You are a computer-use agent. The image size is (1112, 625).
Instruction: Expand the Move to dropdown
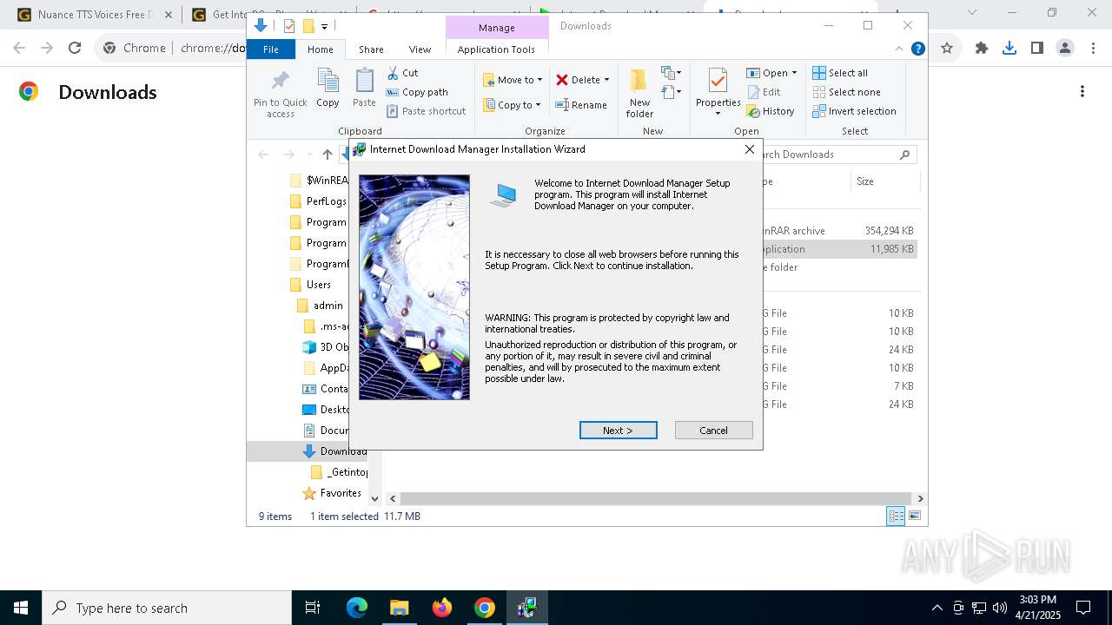pos(539,80)
